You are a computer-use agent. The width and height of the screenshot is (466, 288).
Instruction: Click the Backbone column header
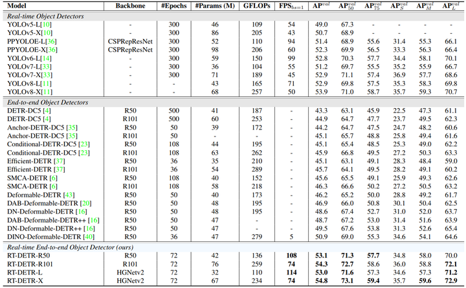click(130, 6)
